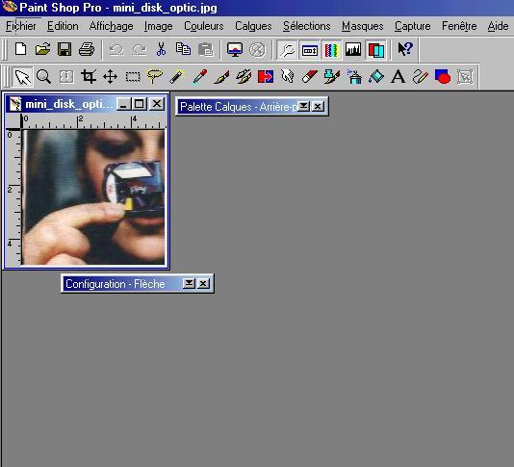Open the Aide menu
Screen dimensions: 514x467
[x=498, y=26]
